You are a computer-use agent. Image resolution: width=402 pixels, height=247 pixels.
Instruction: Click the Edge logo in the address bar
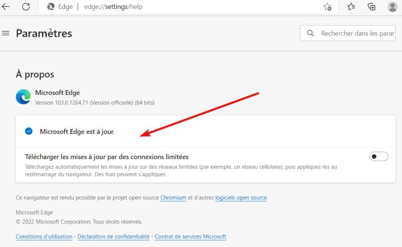pos(51,7)
